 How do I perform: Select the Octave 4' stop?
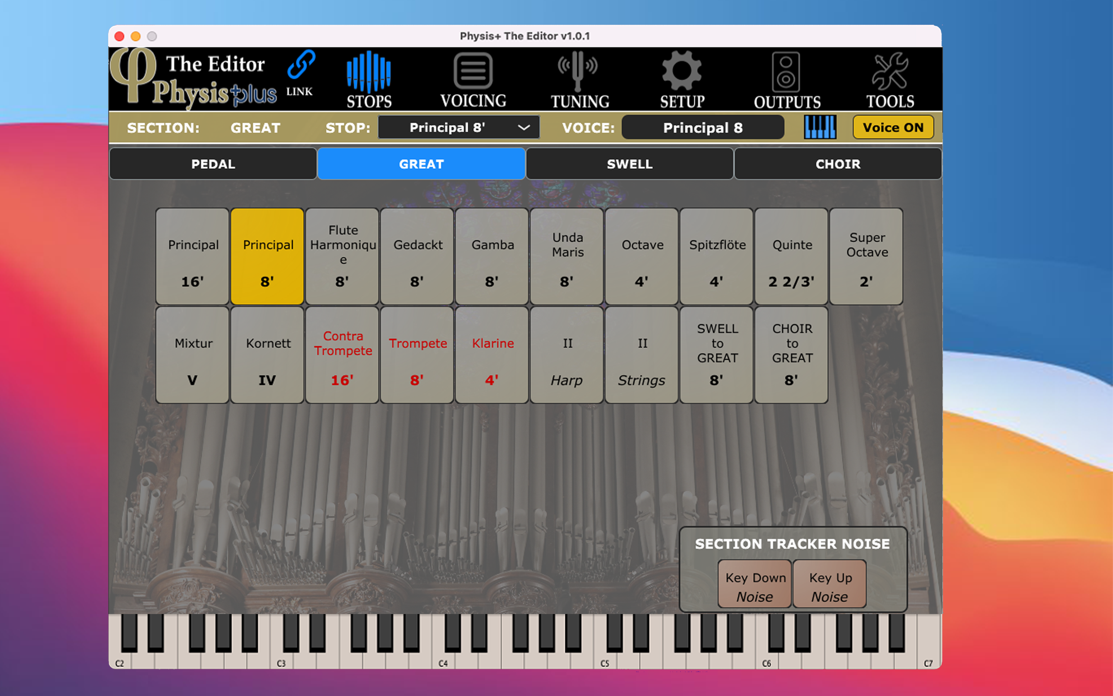(642, 256)
